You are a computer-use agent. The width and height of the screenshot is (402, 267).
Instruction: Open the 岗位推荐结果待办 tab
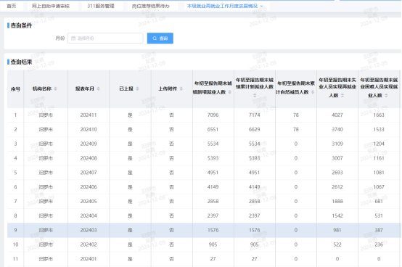tap(150, 6)
